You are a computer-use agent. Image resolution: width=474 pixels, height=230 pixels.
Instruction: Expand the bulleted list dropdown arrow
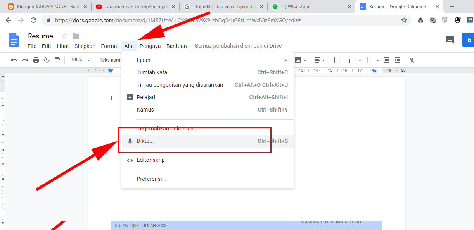tap(378, 60)
